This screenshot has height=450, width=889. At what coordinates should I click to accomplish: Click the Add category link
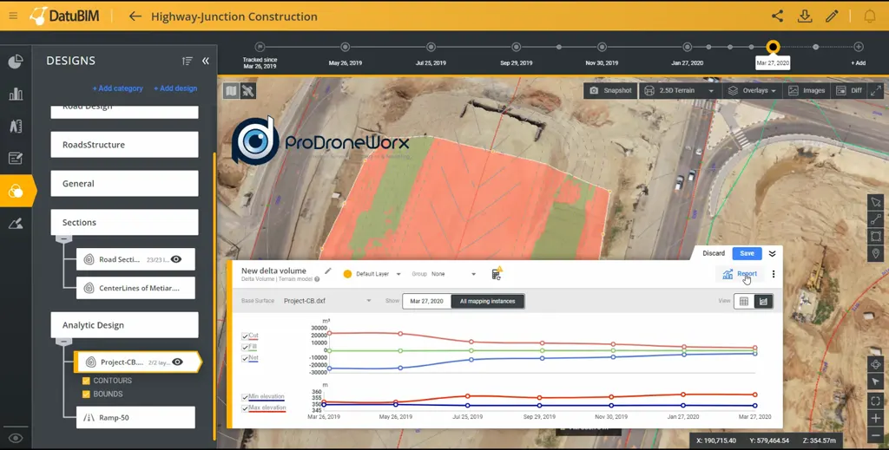(x=118, y=88)
